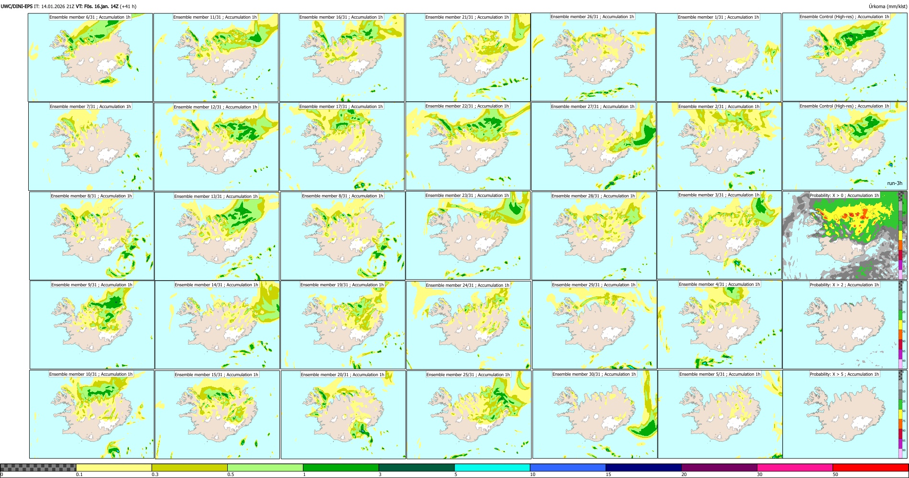View the Ensemble member 23/31 map panel
The width and height of the screenshot is (909, 478).
468,236
